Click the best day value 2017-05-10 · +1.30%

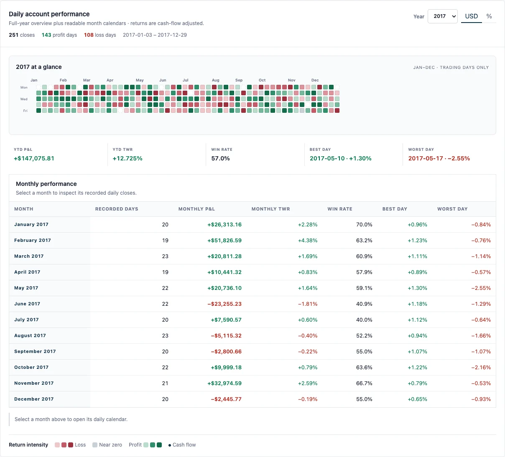[x=341, y=159]
